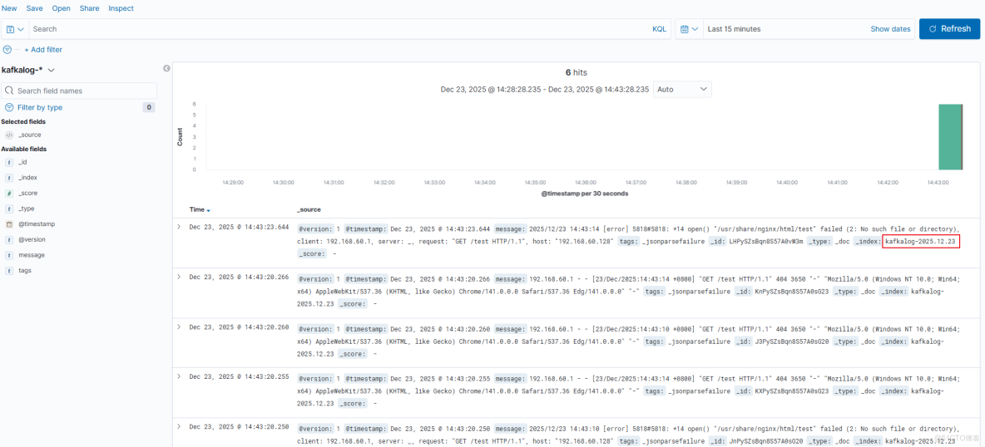This screenshot has height=447, width=985.
Task: Focus the Search field names input
Action: (x=79, y=91)
